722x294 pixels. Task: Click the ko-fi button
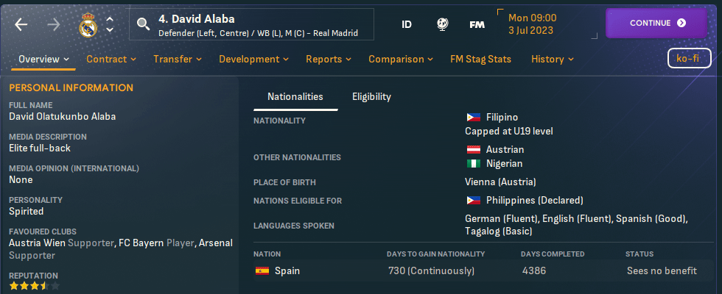(688, 59)
